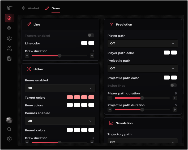This screenshot has height=150, width=188.
Task: Open second Player path color swatch
Action: pos(174,53)
